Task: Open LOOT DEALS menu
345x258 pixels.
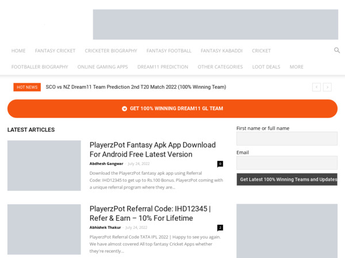Action: pos(266,67)
